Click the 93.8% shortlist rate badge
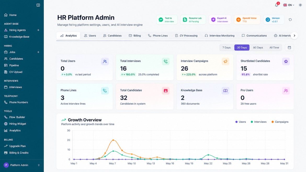This screenshot has width=306, height=172. point(246,74)
